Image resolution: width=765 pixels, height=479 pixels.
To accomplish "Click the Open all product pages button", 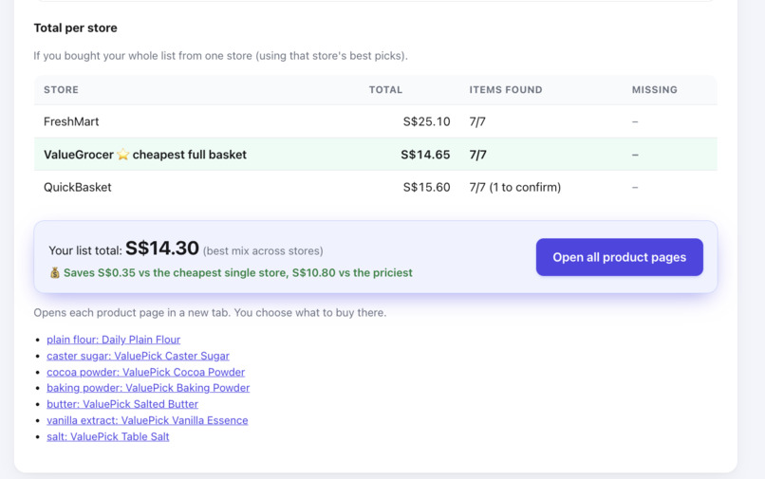I will coord(619,257).
